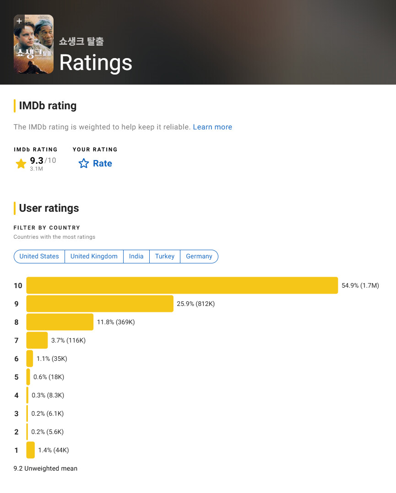Click the 10-star rating bar
The image size is (396, 493).
[182, 285]
